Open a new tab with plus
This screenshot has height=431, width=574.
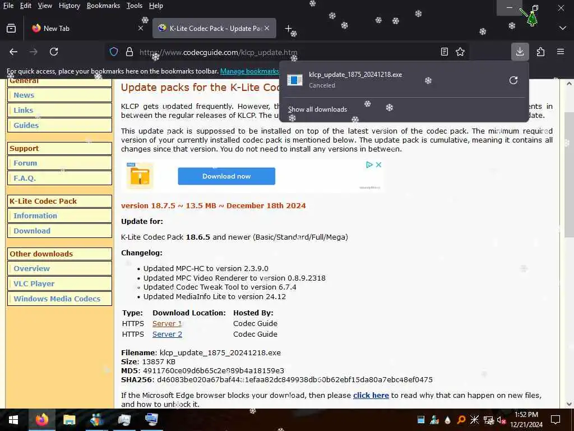[289, 28]
